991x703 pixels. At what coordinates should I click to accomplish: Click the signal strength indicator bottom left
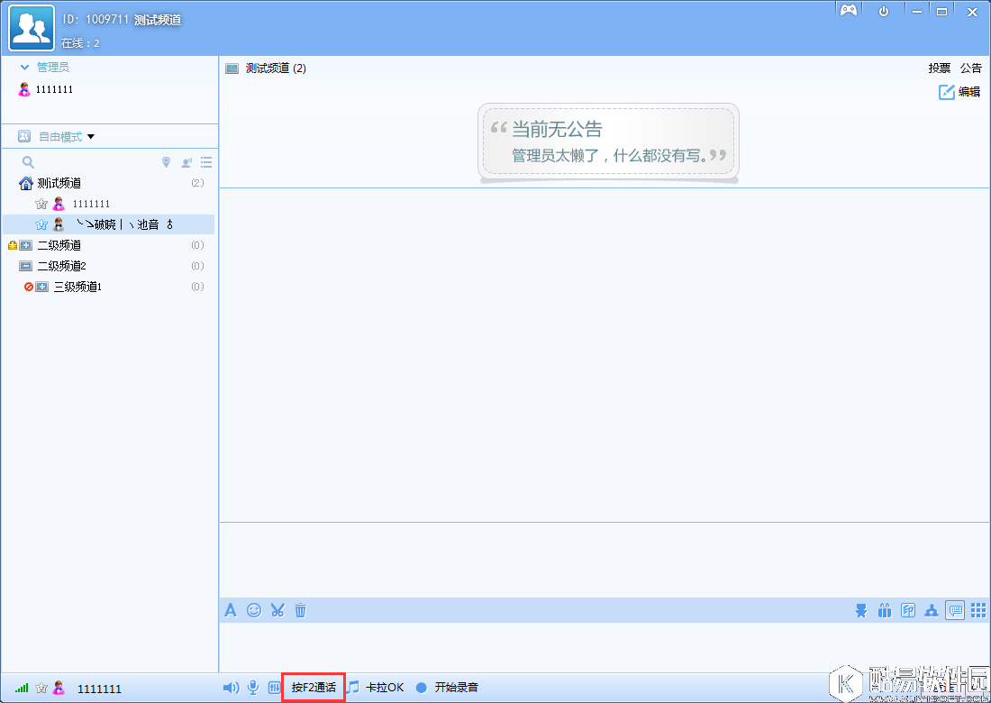pos(21,687)
